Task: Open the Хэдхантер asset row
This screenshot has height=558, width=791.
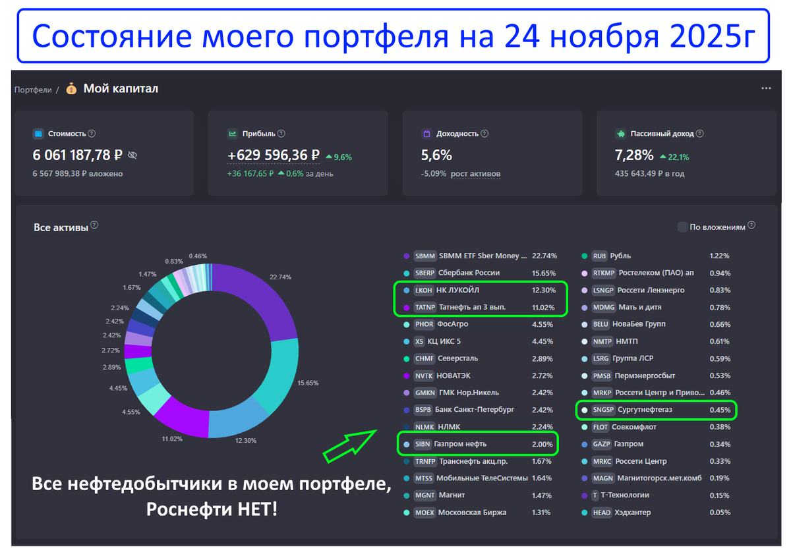Action: pyautogui.click(x=656, y=513)
